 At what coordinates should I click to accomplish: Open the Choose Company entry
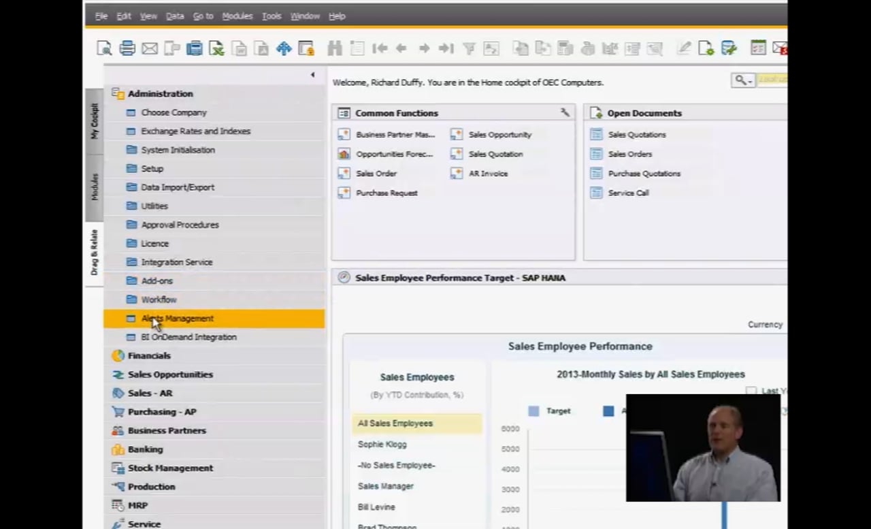(174, 112)
